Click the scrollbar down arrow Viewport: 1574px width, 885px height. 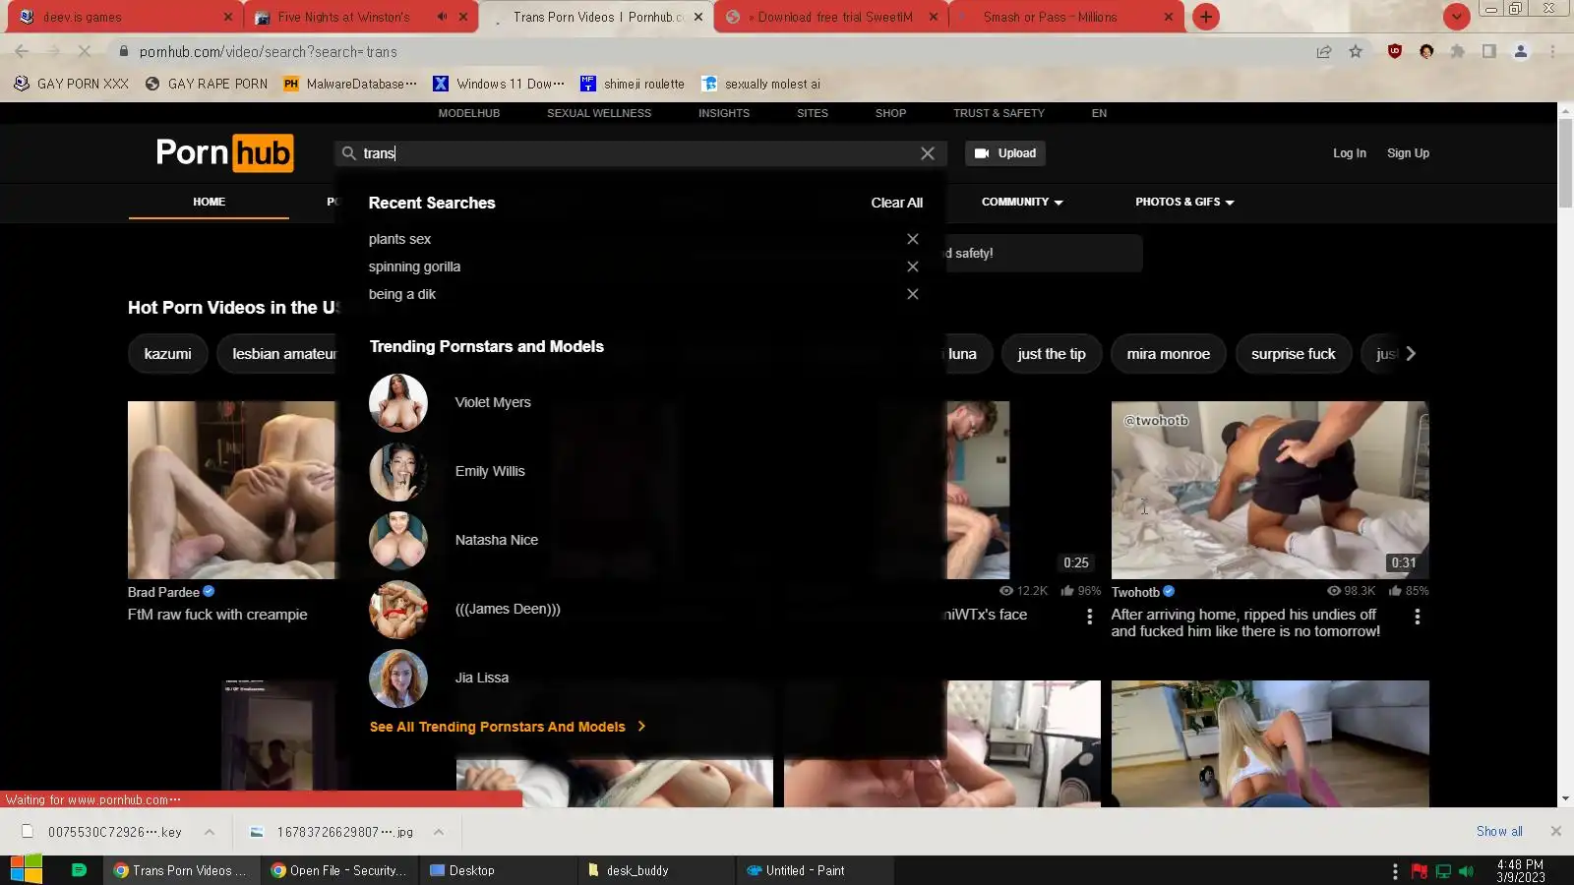click(x=1565, y=799)
